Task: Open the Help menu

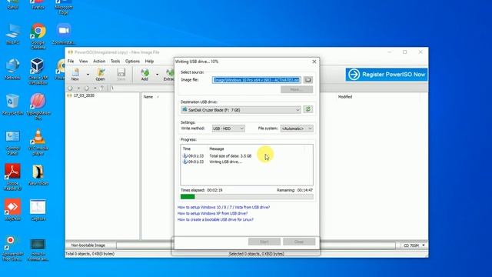Action: (x=149, y=62)
